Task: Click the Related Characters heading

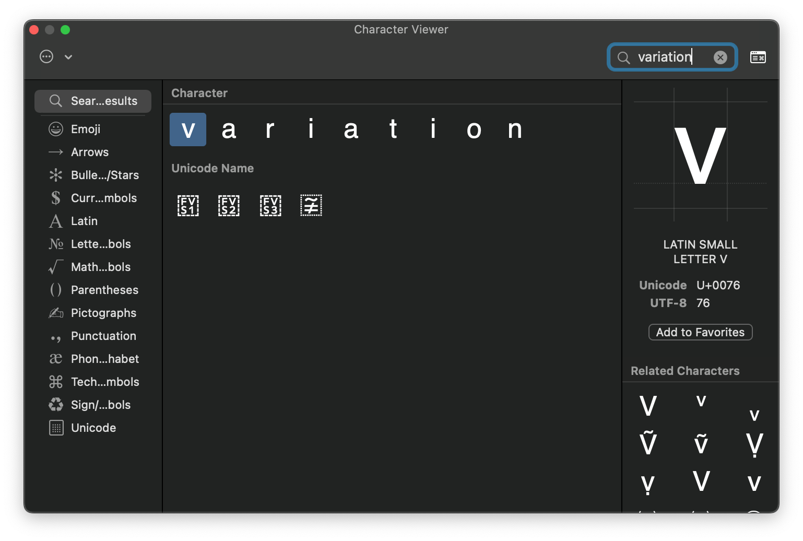Action: click(685, 371)
